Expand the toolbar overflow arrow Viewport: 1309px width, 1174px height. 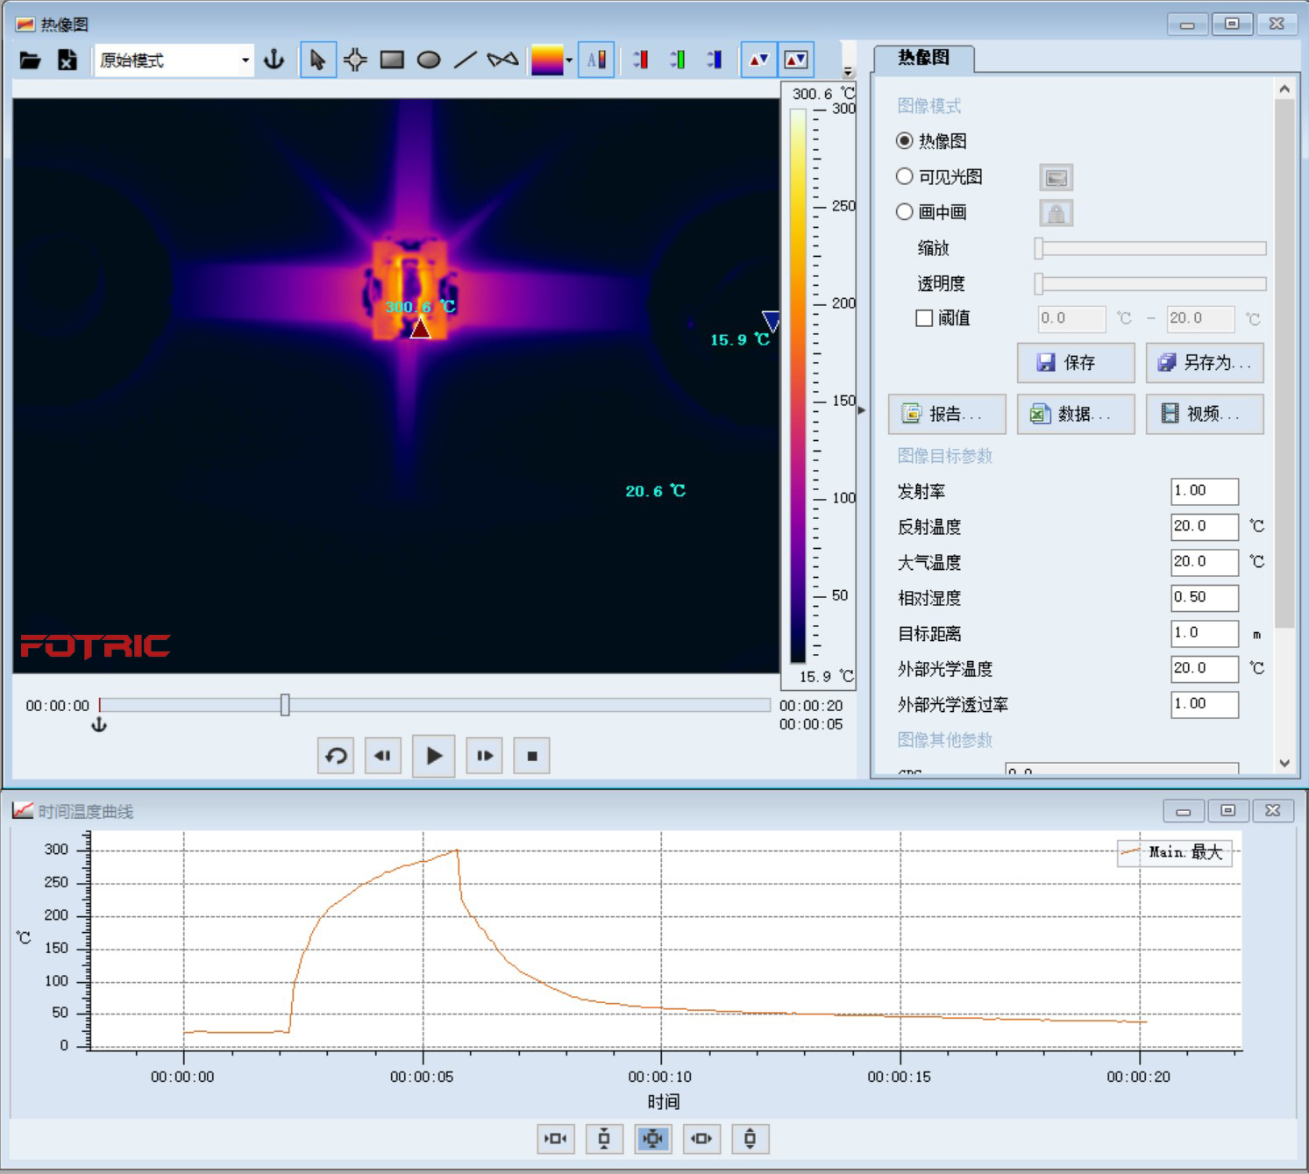(848, 72)
